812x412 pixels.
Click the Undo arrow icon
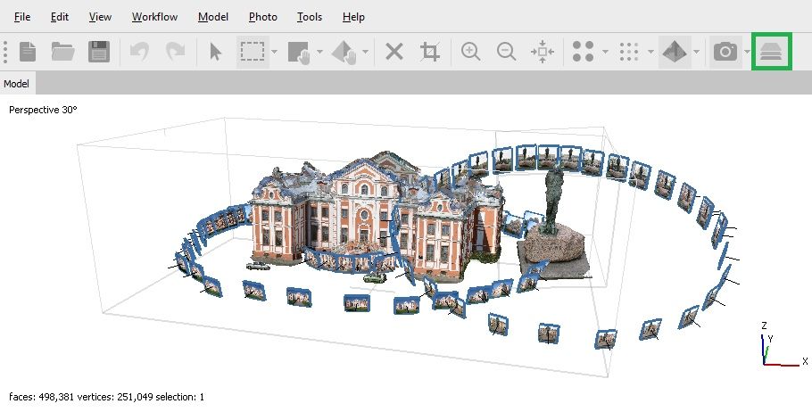click(x=139, y=52)
